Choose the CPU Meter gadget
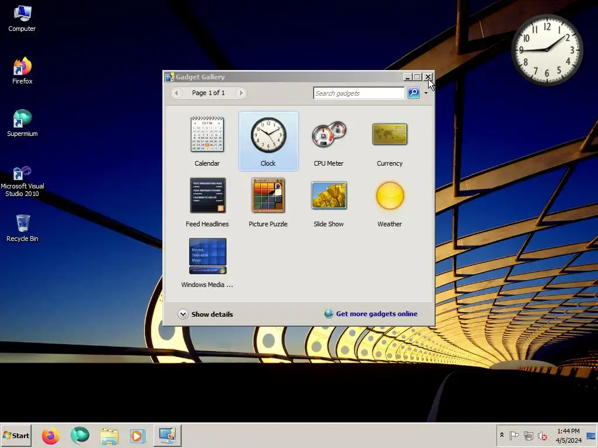This screenshot has width=598, height=448. tap(329, 134)
